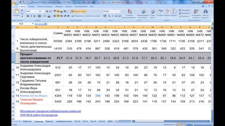Increase decimal places
Screen dimensions: 225x126
(116, 16)
